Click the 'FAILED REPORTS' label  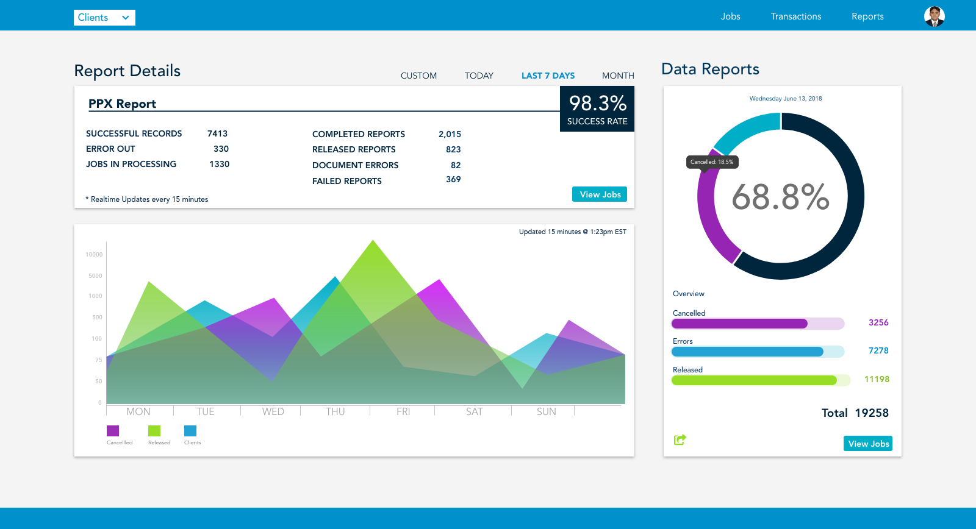pos(347,181)
